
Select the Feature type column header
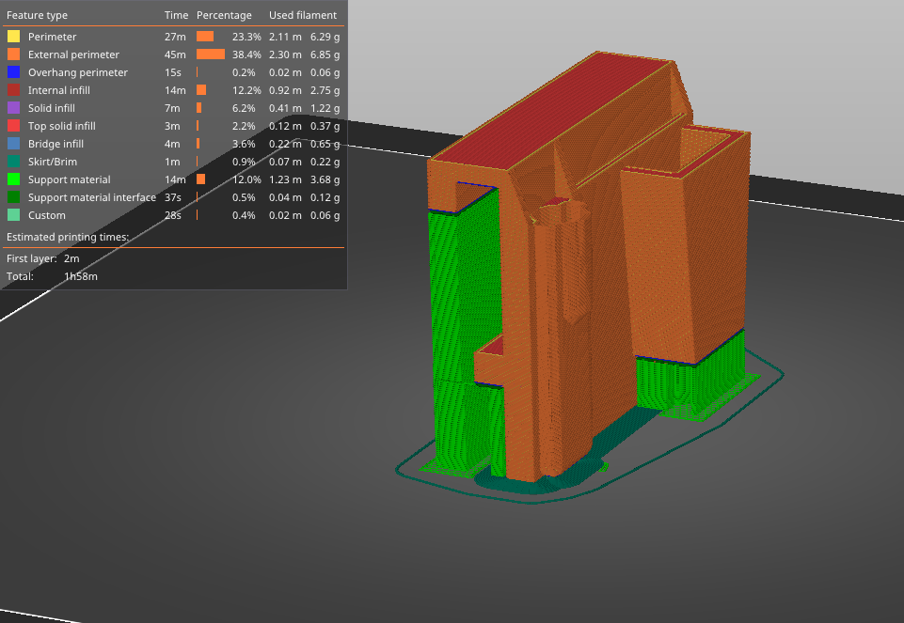coord(40,14)
